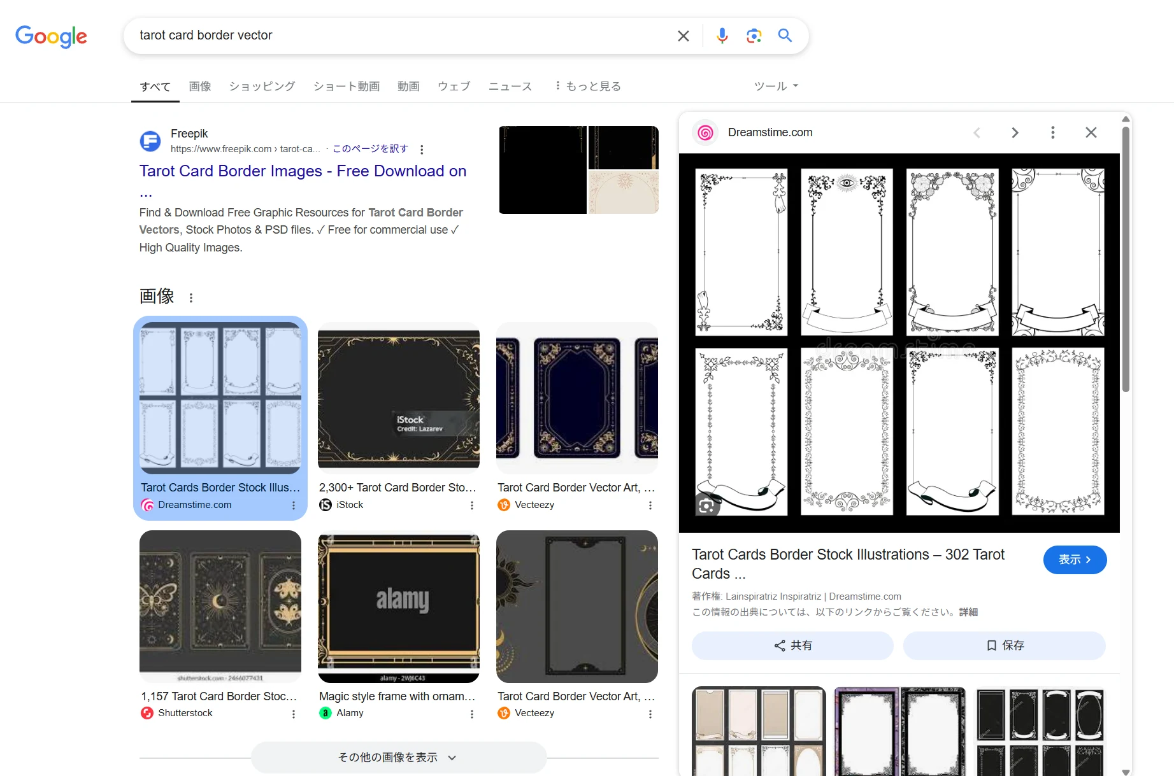The width and height of the screenshot is (1174, 776).
Task: Click Shutterstock favicon under image card
Action: [x=147, y=713]
